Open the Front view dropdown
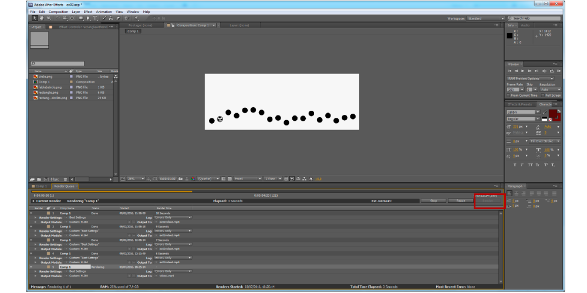The width and height of the screenshot is (587, 293). click(248, 179)
